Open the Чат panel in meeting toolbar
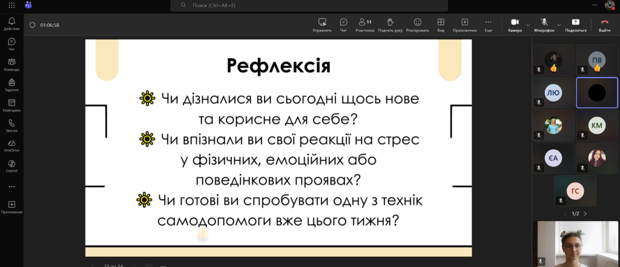The image size is (620, 267). tap(343, 24)
